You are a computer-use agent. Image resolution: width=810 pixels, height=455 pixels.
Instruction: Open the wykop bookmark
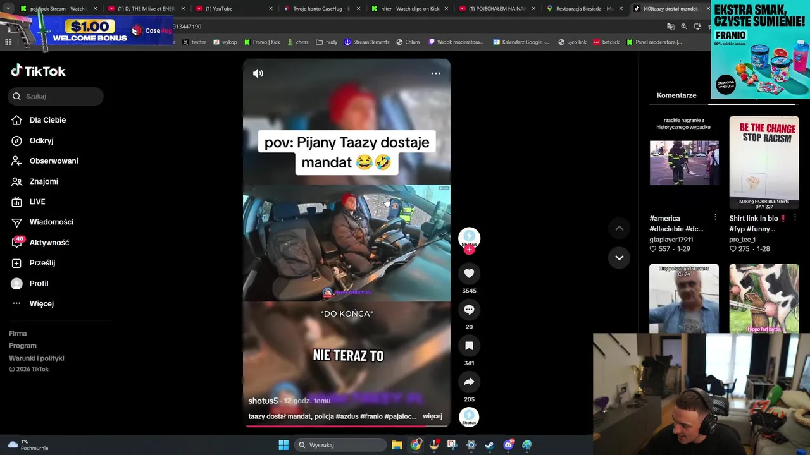tap(225, 42)
